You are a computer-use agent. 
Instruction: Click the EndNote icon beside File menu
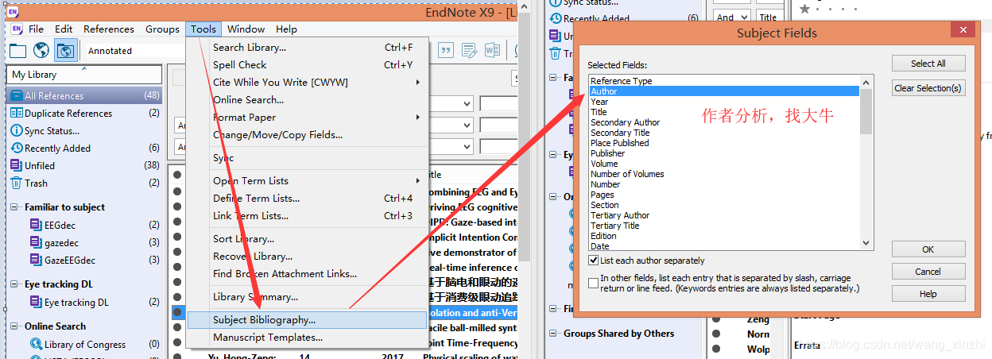click(x=16, y=29)
